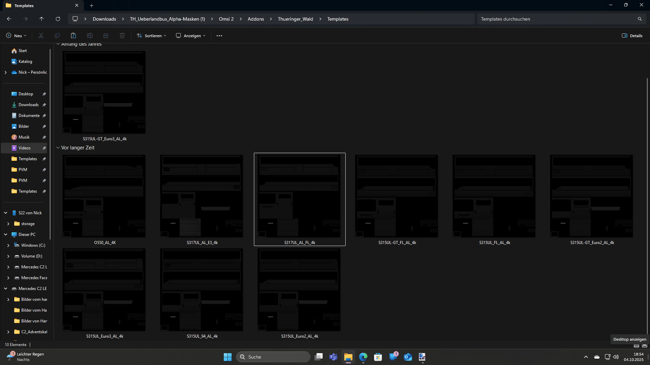Click the Neu button
This screenshot has width=650, height=365.
point(16,35)
